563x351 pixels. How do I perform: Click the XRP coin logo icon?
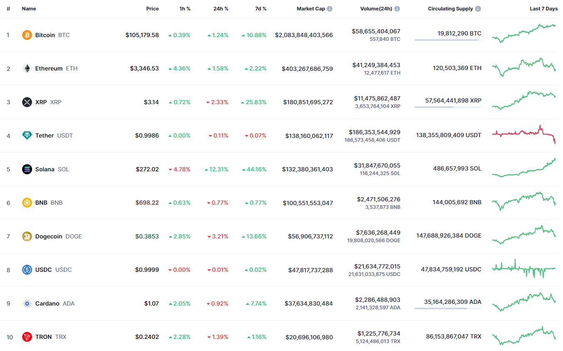[27, 102]
